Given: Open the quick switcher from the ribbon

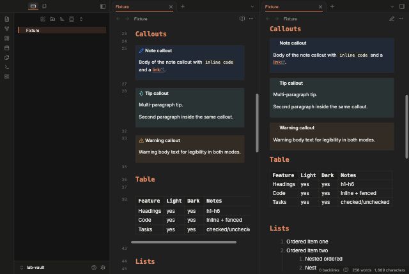Looking at the screenshot, I should 7,19.
